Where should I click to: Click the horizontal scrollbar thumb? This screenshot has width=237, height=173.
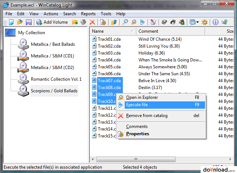click(136, 160)
